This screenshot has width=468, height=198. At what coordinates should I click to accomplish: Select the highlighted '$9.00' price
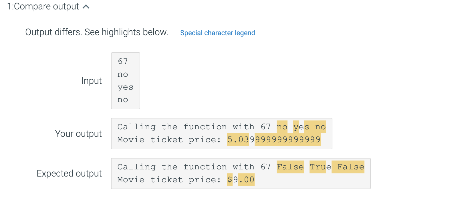click(x=241, y=180)
